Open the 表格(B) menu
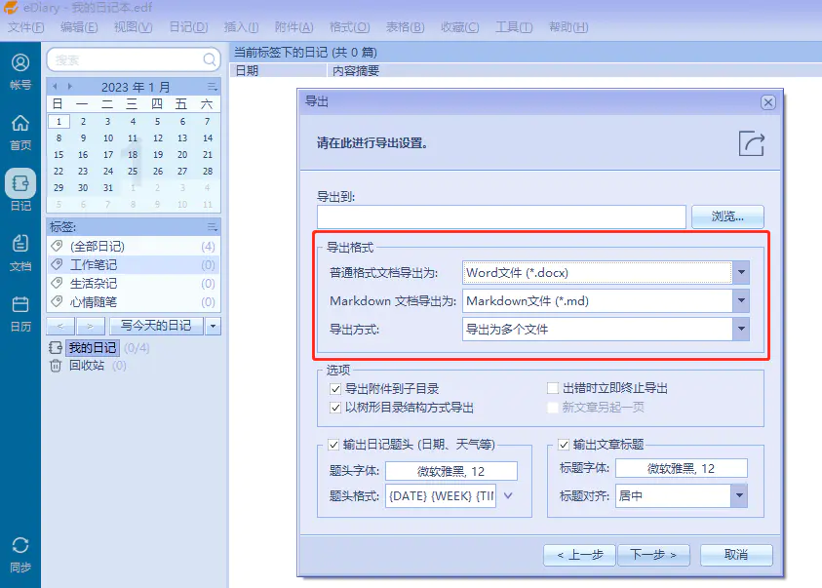This screenshot has width=822, height=588. [x=405, y=27]
